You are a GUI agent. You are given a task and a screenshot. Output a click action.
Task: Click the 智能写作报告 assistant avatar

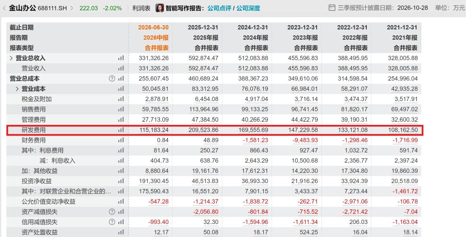point(160,8)
